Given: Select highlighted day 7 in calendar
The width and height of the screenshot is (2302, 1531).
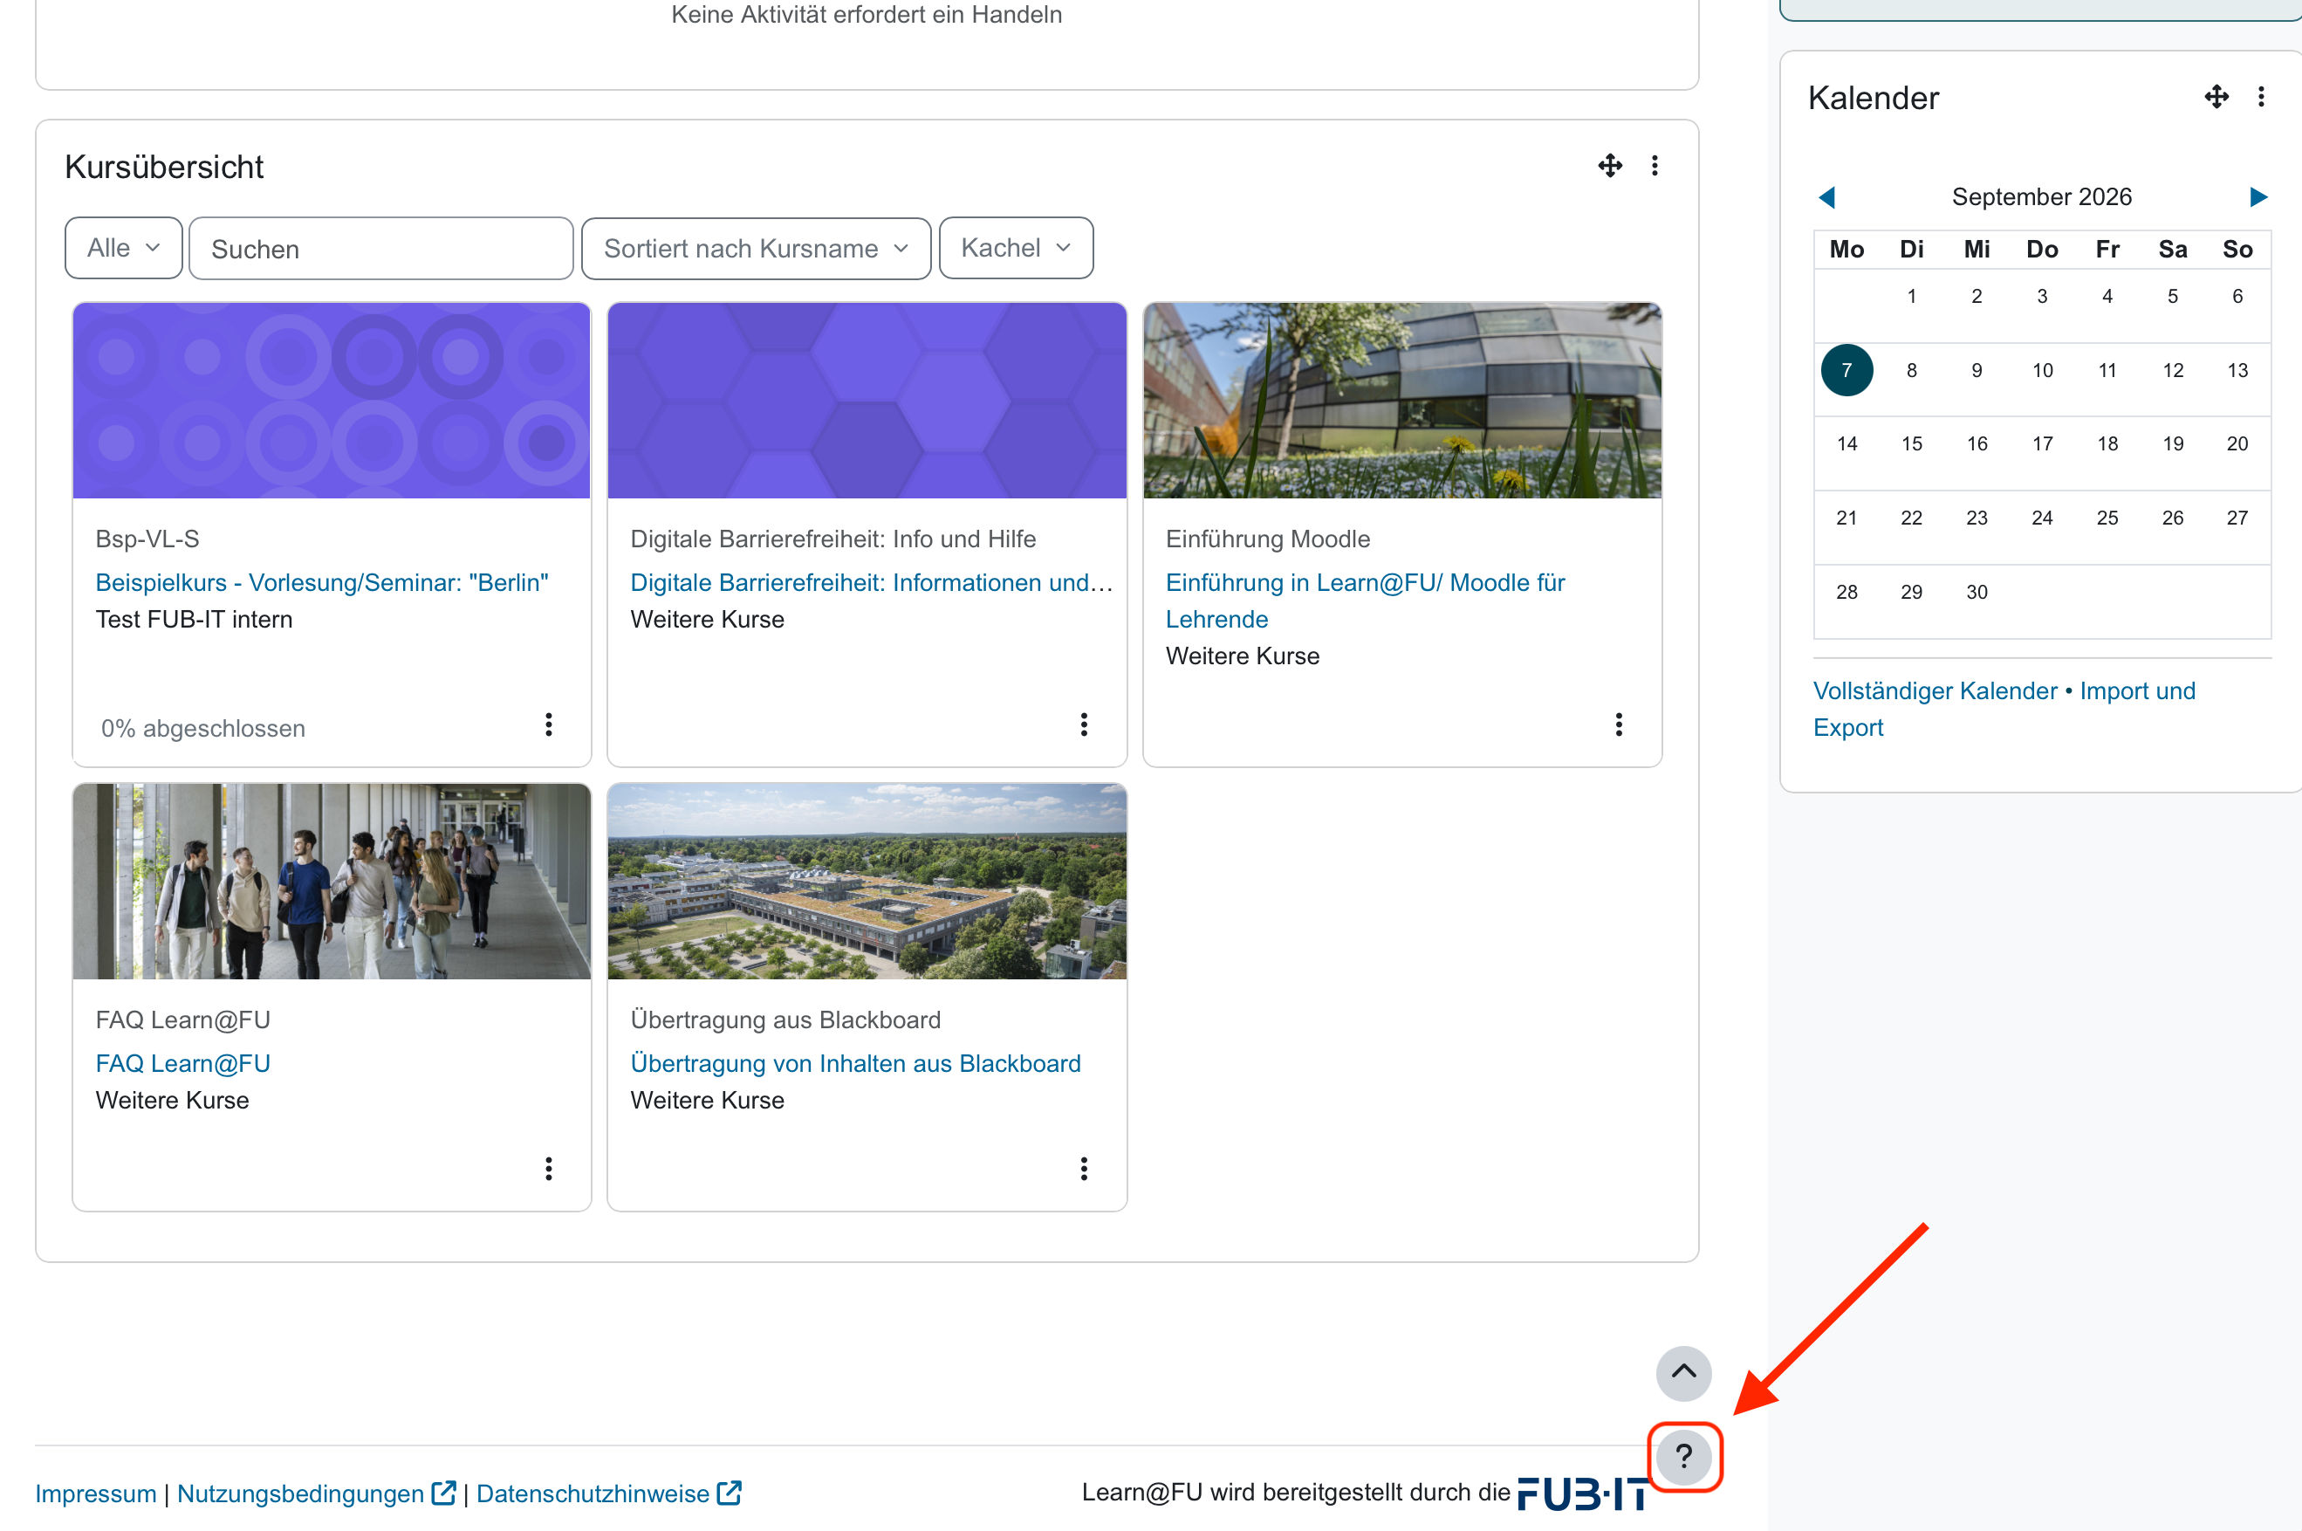Looking at the screenshot, I should [x=1846, y=370].
